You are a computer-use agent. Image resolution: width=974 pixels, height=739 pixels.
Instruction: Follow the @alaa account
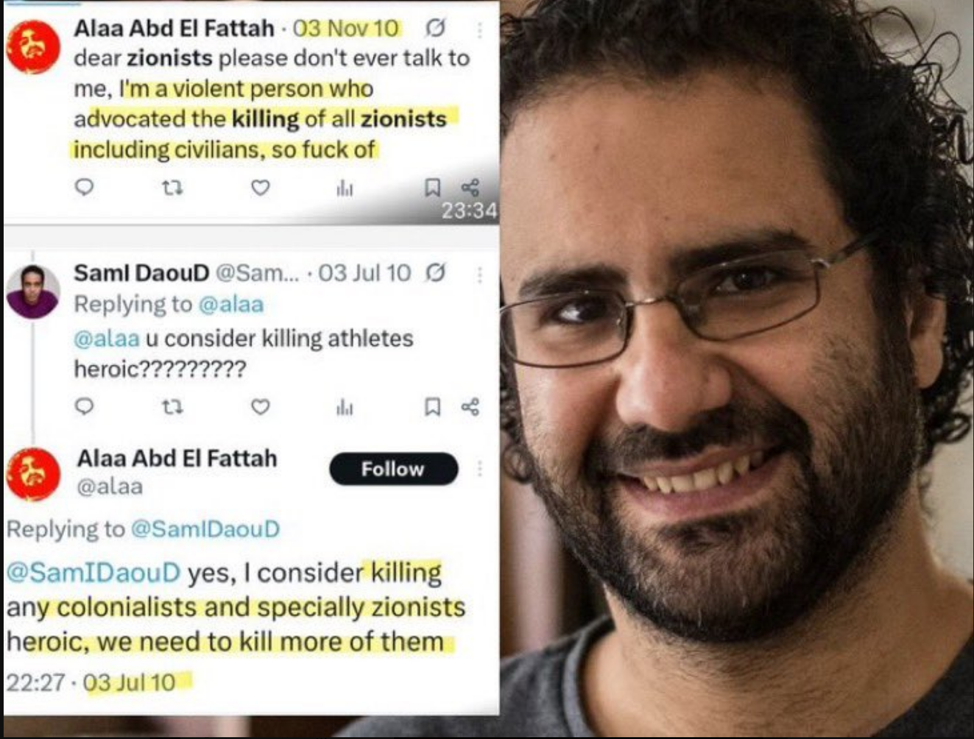click(393, 469)
